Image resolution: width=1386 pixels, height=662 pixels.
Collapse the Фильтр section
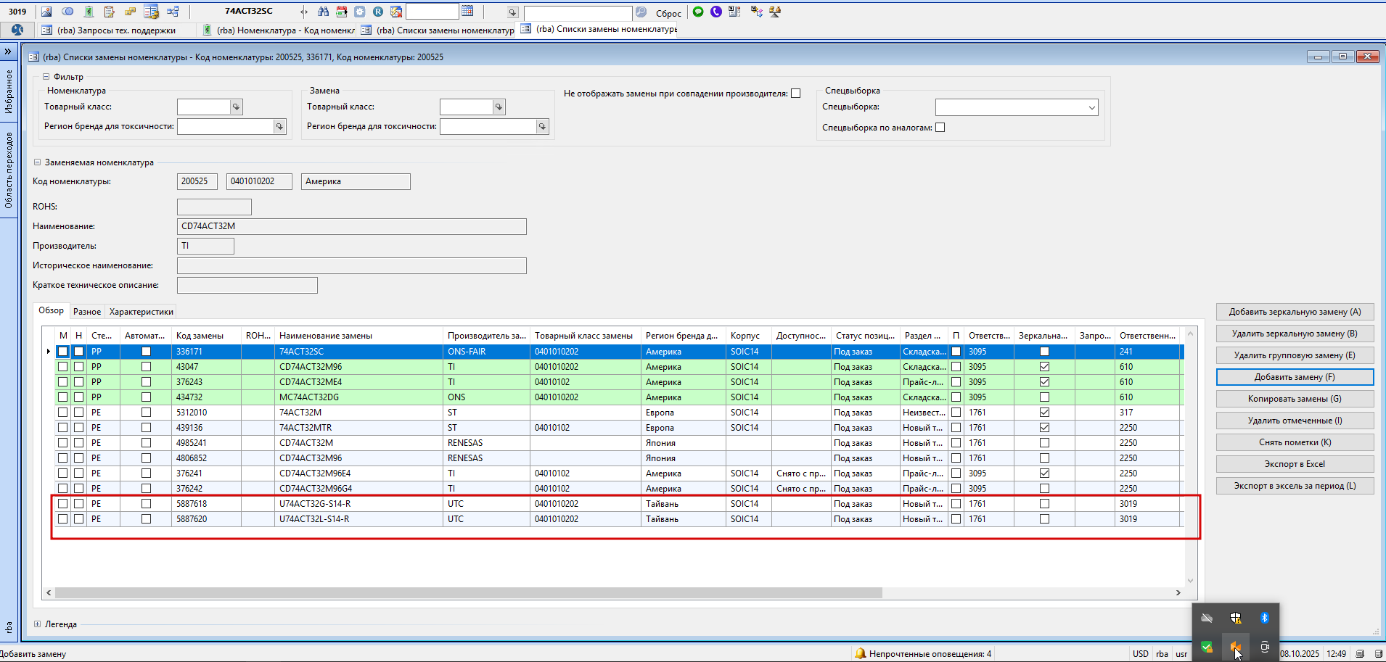[46, 77]
